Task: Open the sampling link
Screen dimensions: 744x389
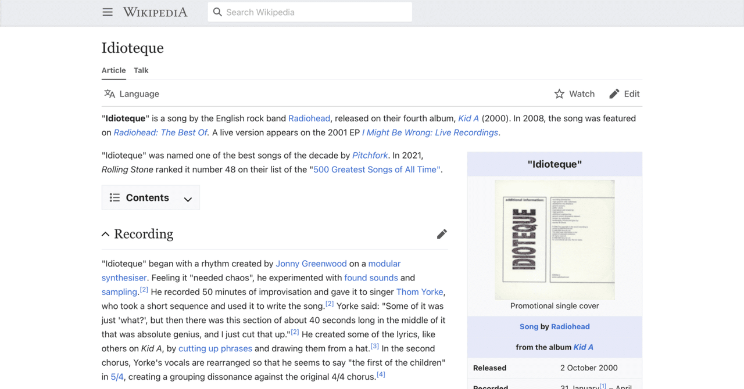Action: 119,292
